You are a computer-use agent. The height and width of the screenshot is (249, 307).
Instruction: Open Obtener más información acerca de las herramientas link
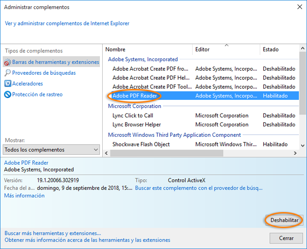[87, 240]
